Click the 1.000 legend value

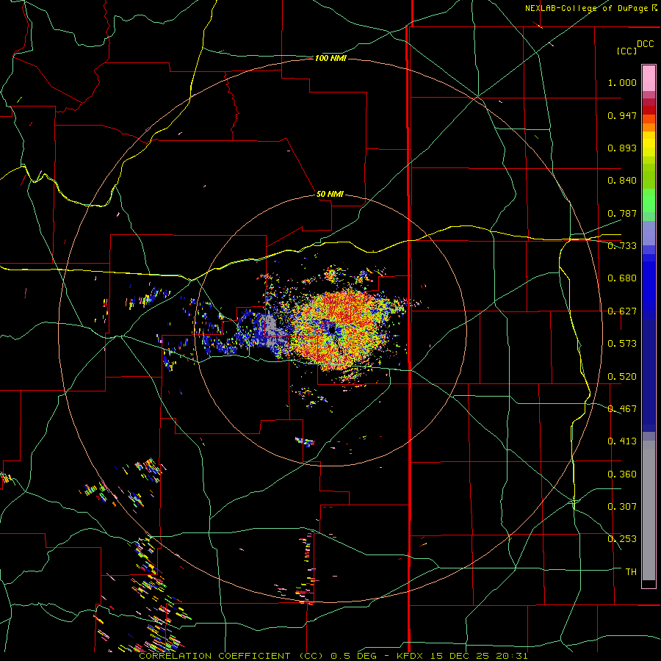coord(622,82)
